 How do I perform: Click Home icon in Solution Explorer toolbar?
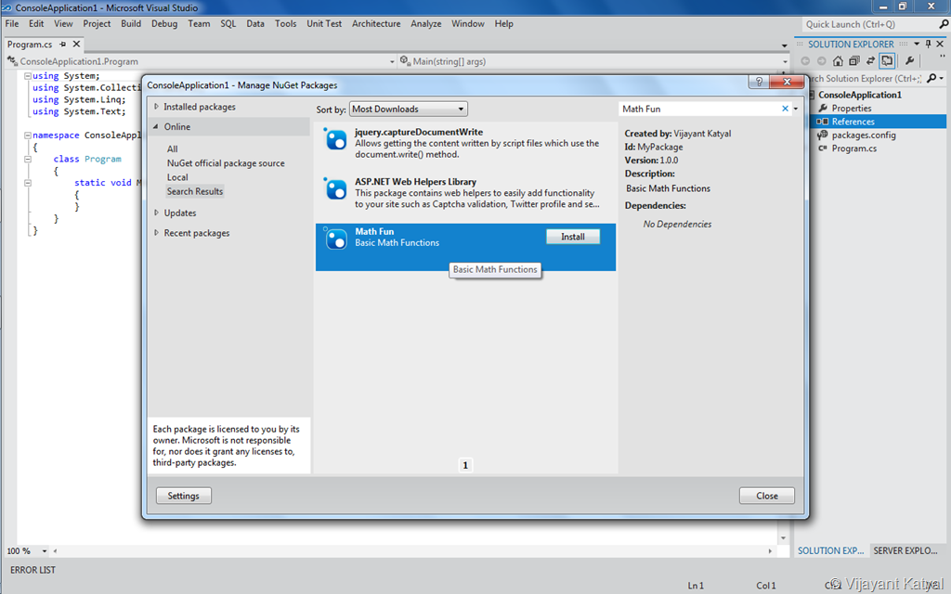pos(838,60)
